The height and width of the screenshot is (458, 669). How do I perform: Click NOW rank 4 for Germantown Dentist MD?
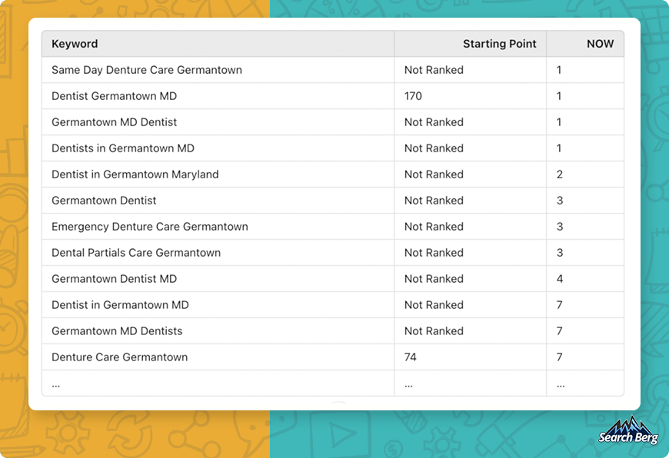pos(559,278)
